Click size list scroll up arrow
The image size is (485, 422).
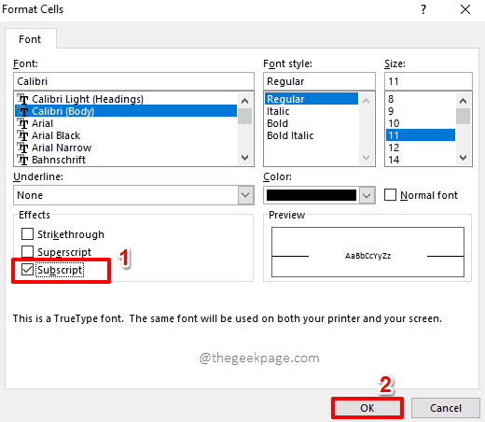click(x=463, y=101)
